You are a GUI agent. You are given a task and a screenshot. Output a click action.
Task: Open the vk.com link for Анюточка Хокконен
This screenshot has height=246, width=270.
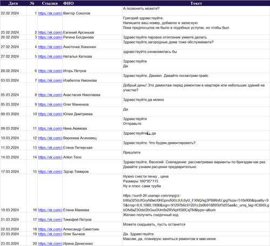[x=50, y=47]
